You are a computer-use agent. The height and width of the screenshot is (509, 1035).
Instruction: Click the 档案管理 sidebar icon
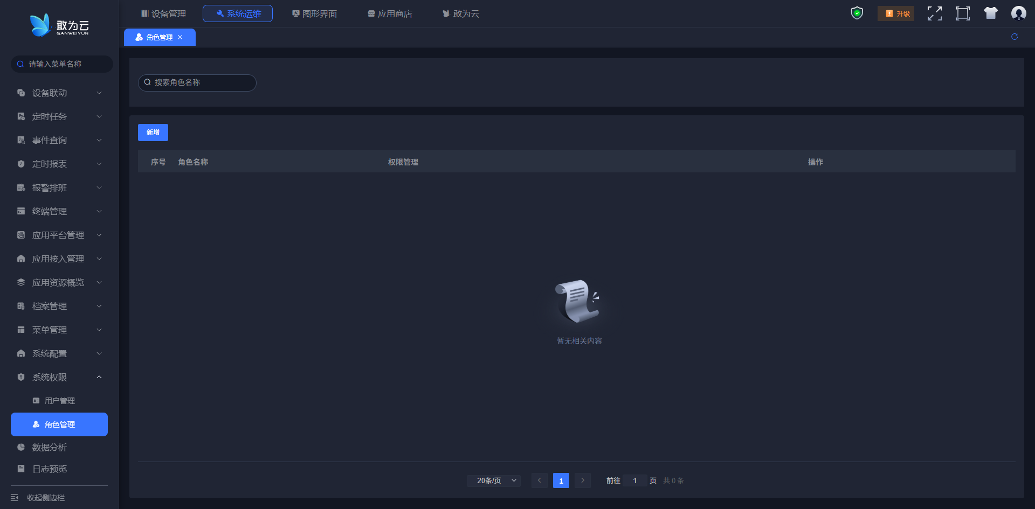coord(21,306)
